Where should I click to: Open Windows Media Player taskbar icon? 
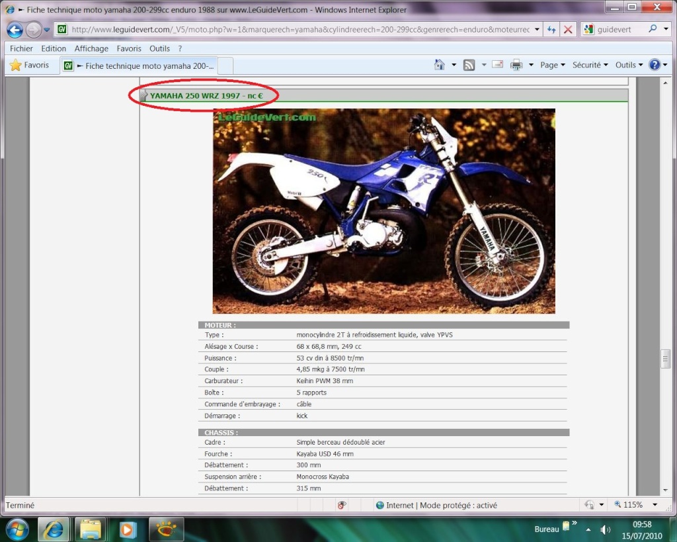[x=128, y=529]
